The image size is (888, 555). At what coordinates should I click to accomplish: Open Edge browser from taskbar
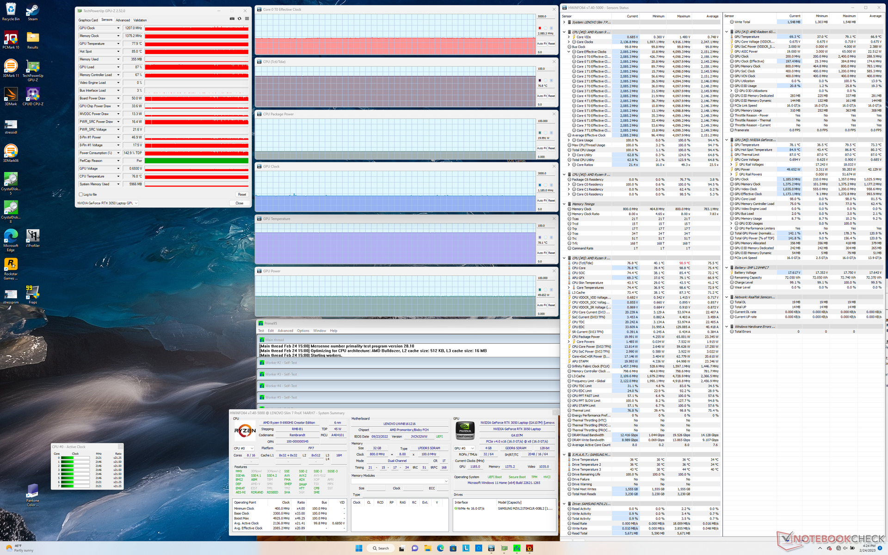pos(440,548)
